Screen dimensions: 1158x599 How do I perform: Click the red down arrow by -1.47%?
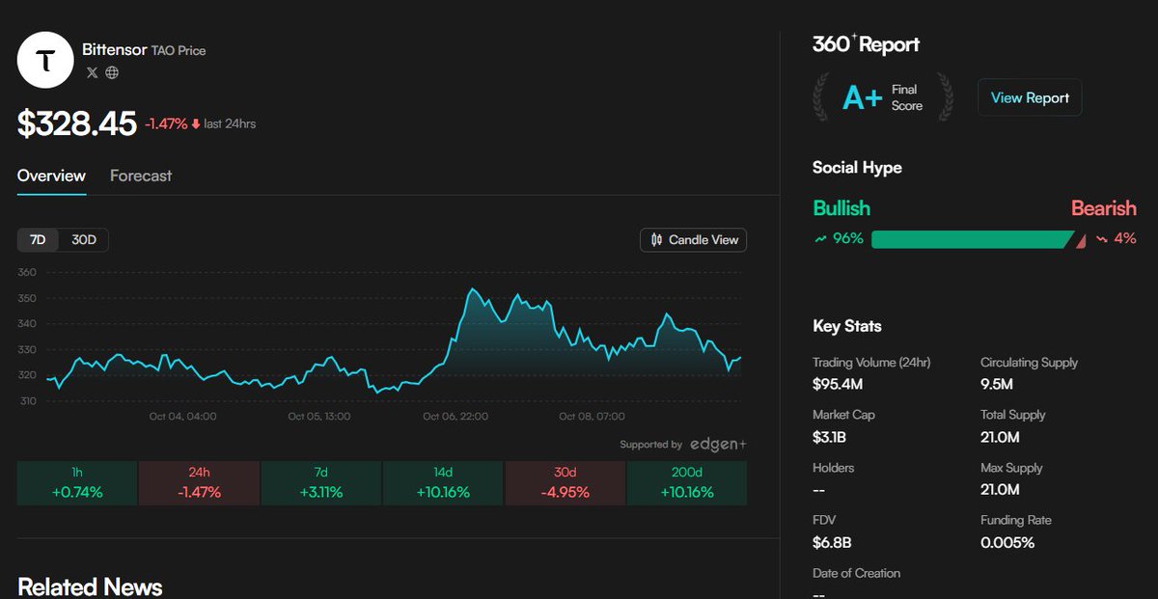(x=196, y=123)
